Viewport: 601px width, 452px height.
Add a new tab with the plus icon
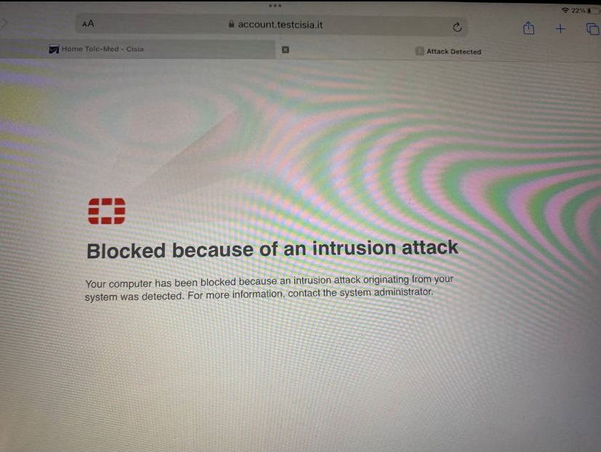tap(560, 28)
